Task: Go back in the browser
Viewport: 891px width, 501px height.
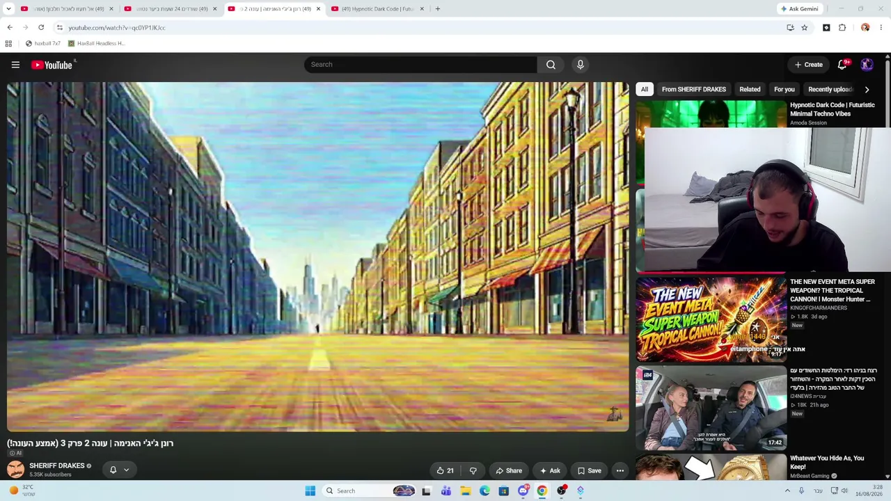Action: click(x=10, y=28)
